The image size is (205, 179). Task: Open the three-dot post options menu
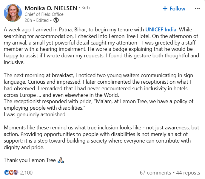(197, 8)
